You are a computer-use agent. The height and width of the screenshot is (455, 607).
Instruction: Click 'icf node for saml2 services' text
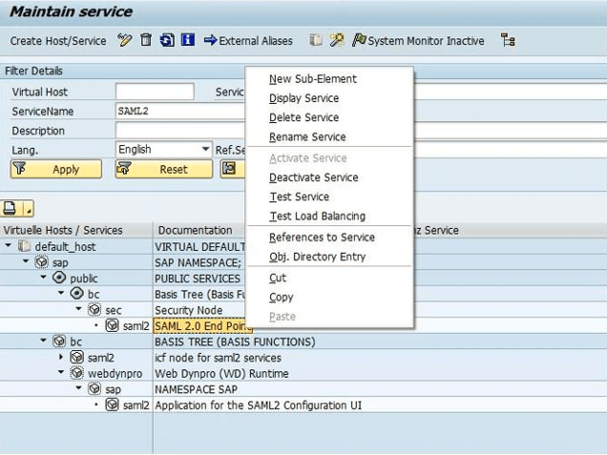[x=218, y=358]
